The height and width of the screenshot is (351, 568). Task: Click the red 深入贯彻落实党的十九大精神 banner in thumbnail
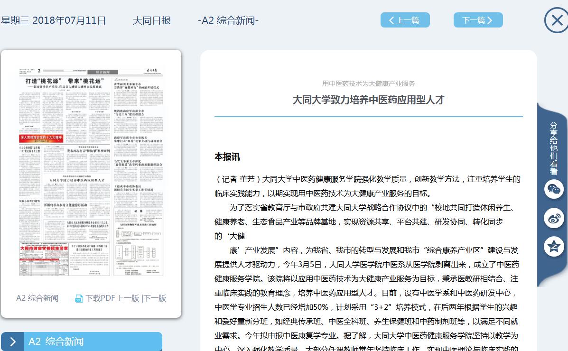tap(41, 138)
